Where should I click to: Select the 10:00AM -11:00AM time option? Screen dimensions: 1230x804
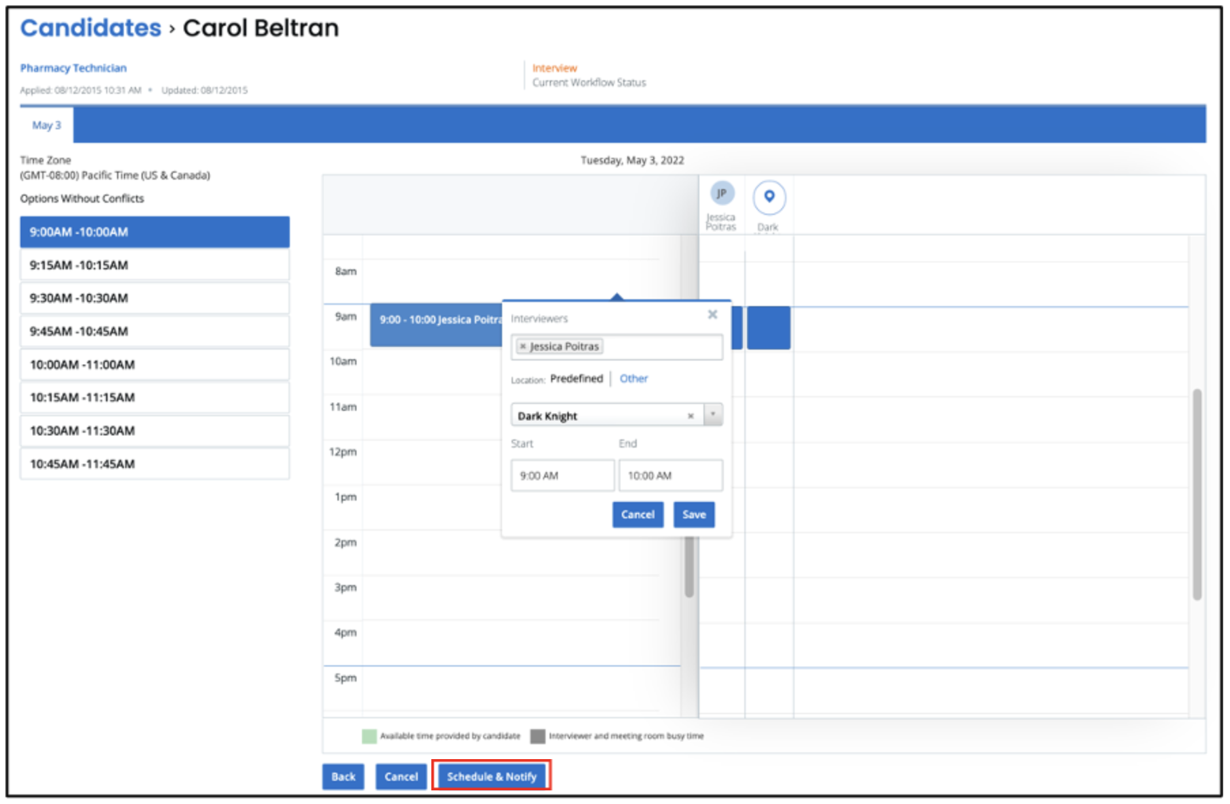[x=154, y=365]
